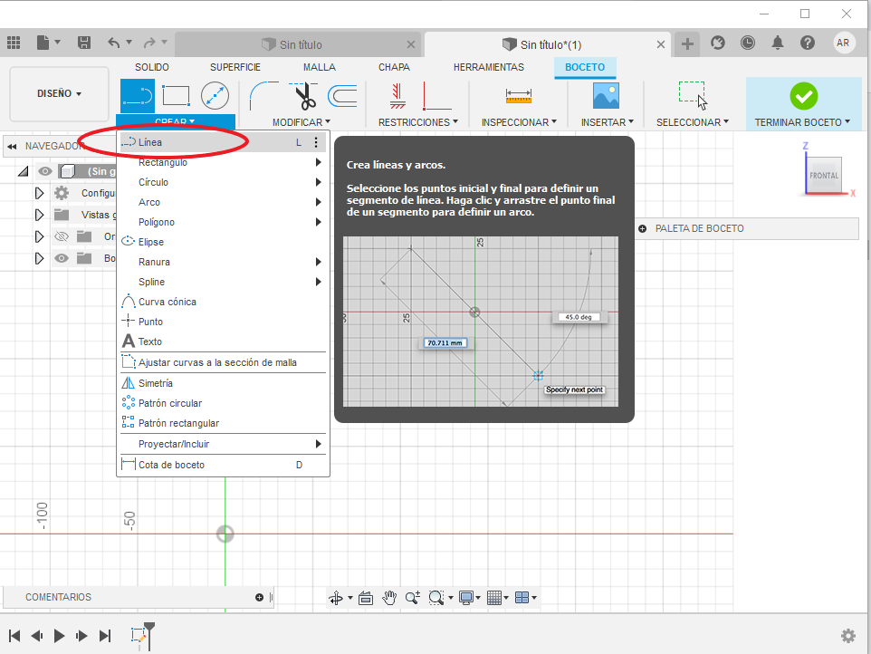Click the Measure ruler icon
This screenshot has width=871, height=654.
(518, 96)
